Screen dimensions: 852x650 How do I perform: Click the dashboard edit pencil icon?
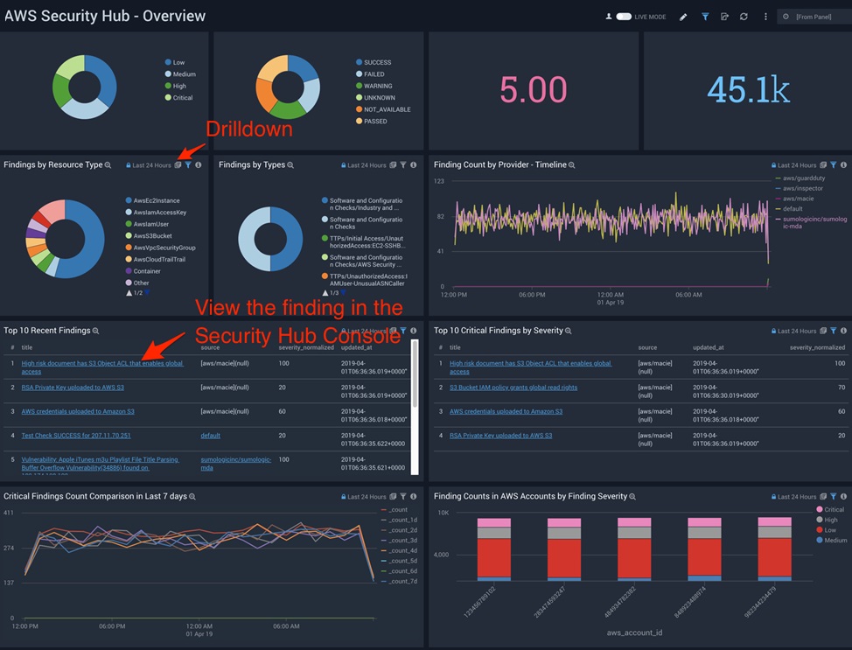point(683,17)
